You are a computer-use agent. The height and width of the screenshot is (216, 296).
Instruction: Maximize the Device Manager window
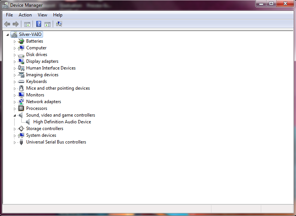(271, 4)
